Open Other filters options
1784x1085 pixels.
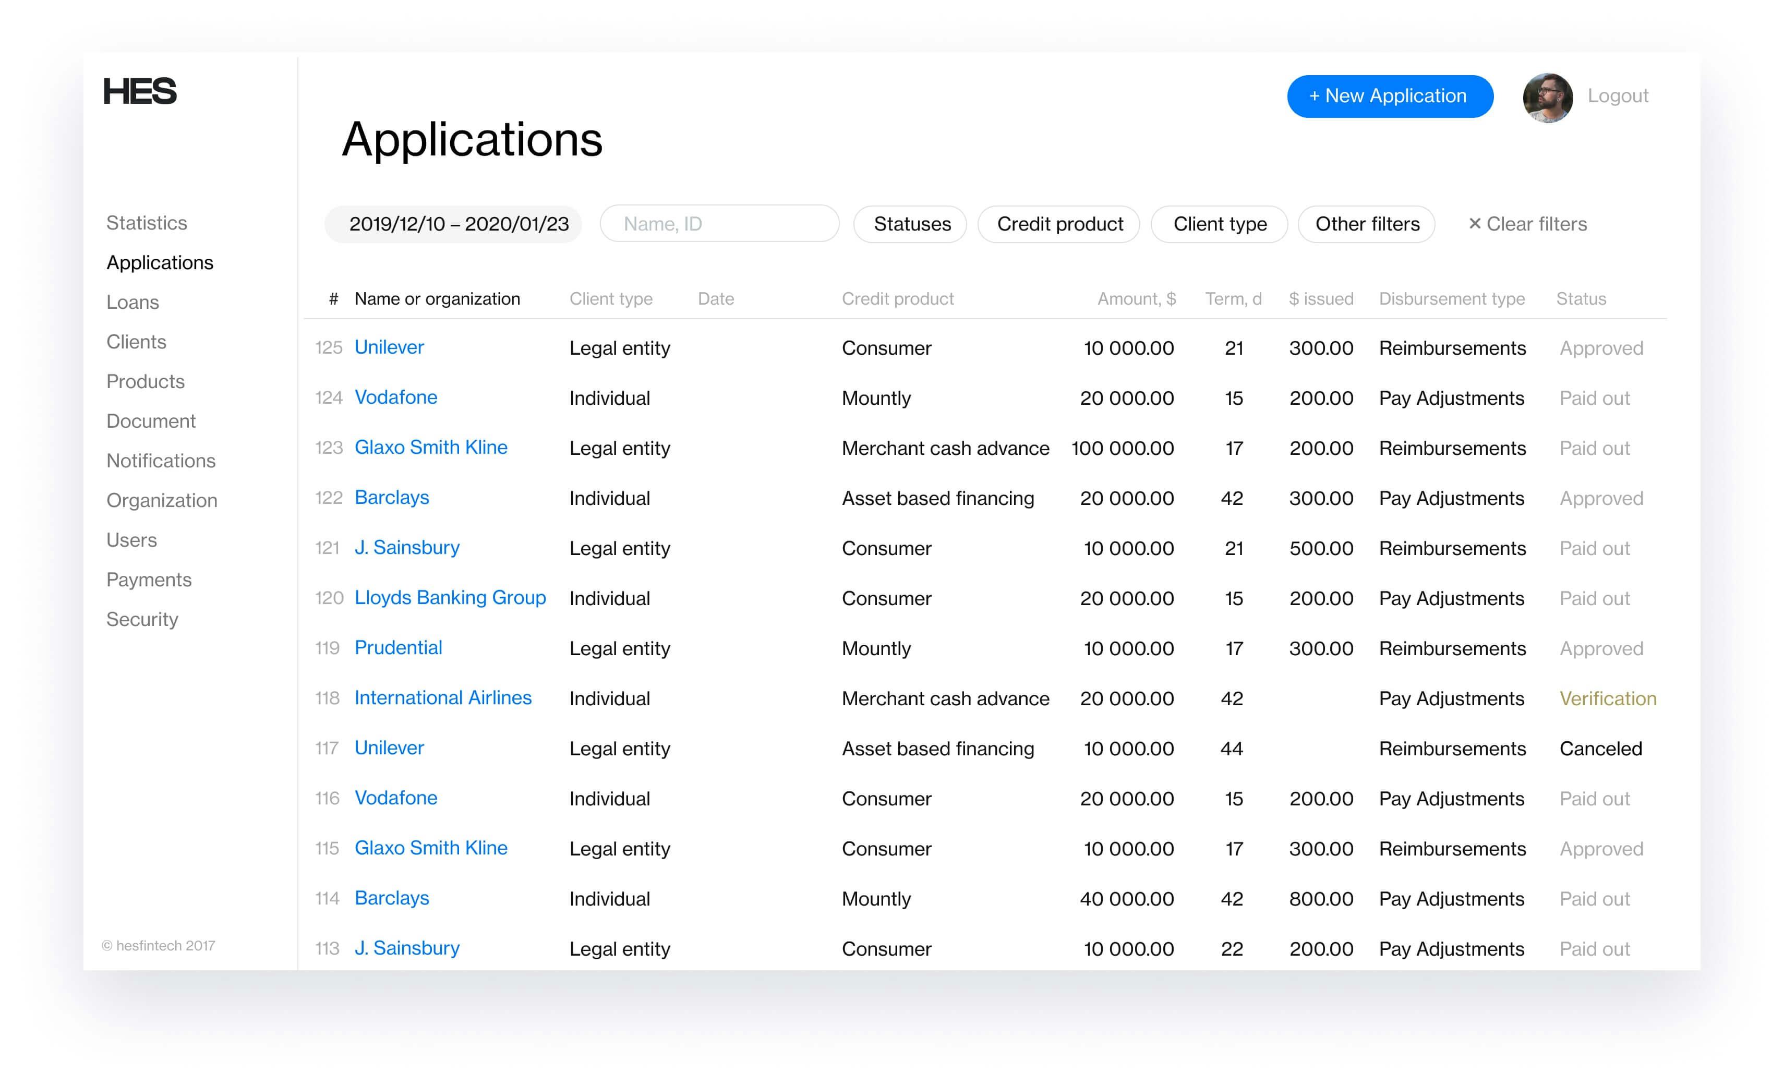[x=1366, y=224]
